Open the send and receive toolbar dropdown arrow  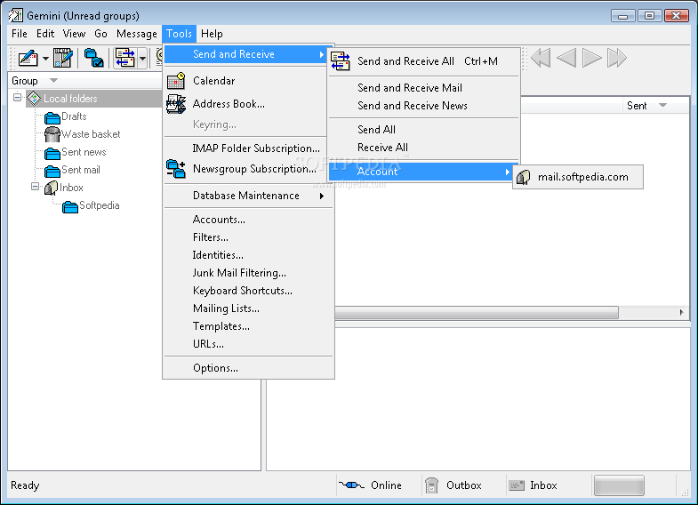[142, 59]
